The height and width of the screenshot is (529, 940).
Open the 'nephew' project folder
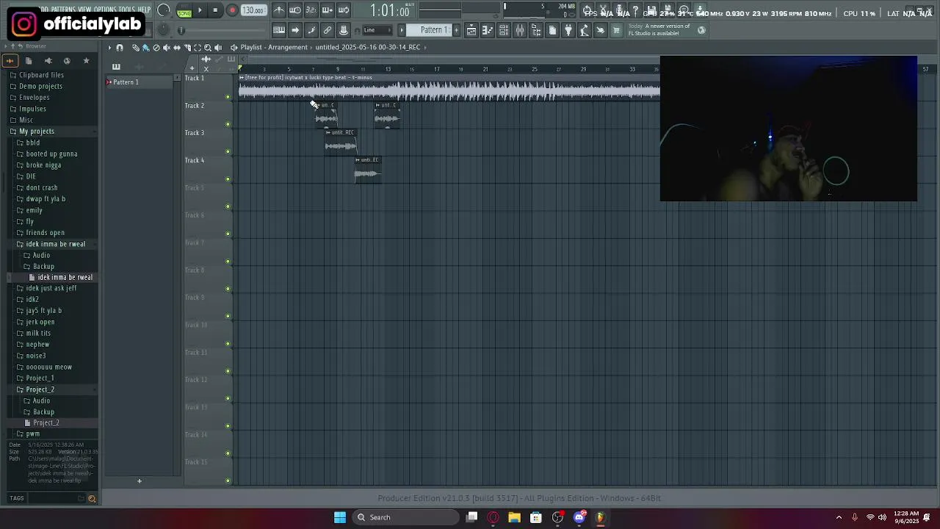pyautogui.click(x=37, y=345)
